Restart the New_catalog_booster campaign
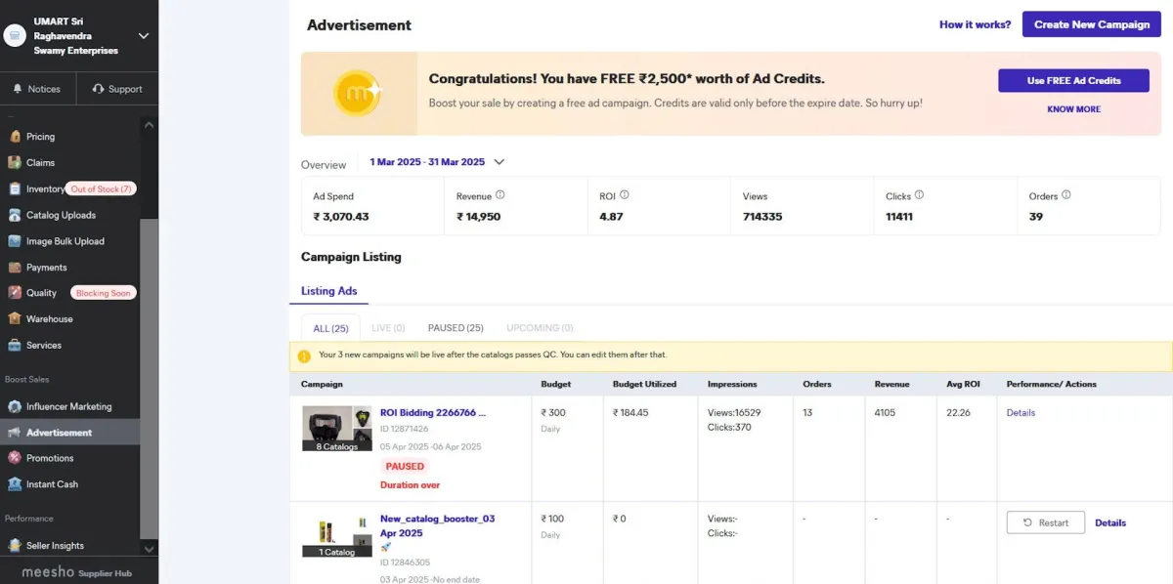 (1045, 522)
